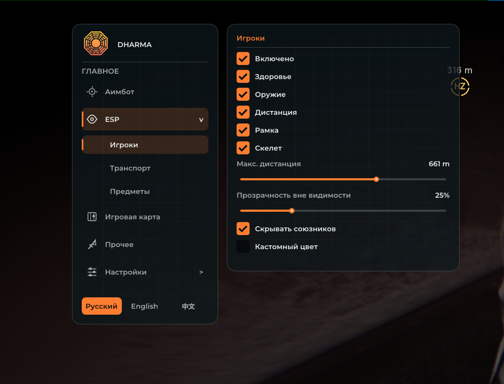The height and width of the screenshot is (384, 504).
Task: Click the Прозрачность вне видимости label
Action: [x=293, y=195]
